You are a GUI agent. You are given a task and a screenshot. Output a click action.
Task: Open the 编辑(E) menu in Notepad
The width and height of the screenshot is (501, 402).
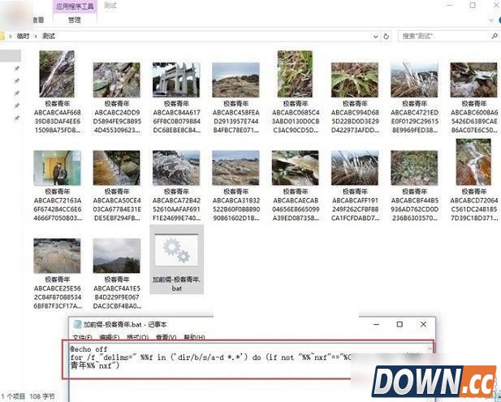[110, 337]
